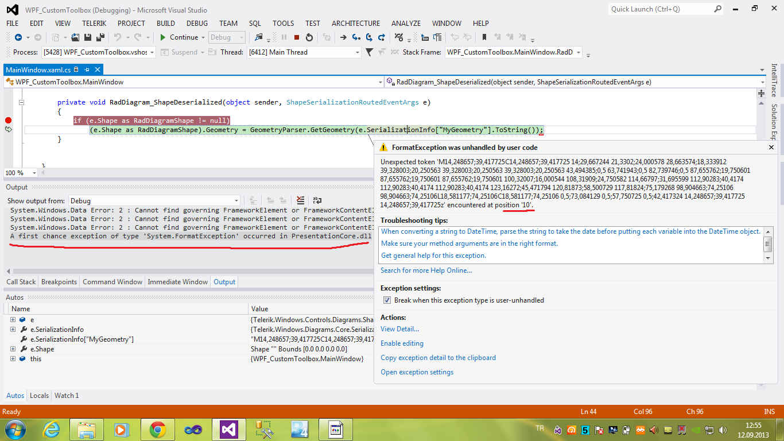Click 'Copy exception detail to the clipboard'
Viewport: 784px width, 441px height.
click(438, 358)
